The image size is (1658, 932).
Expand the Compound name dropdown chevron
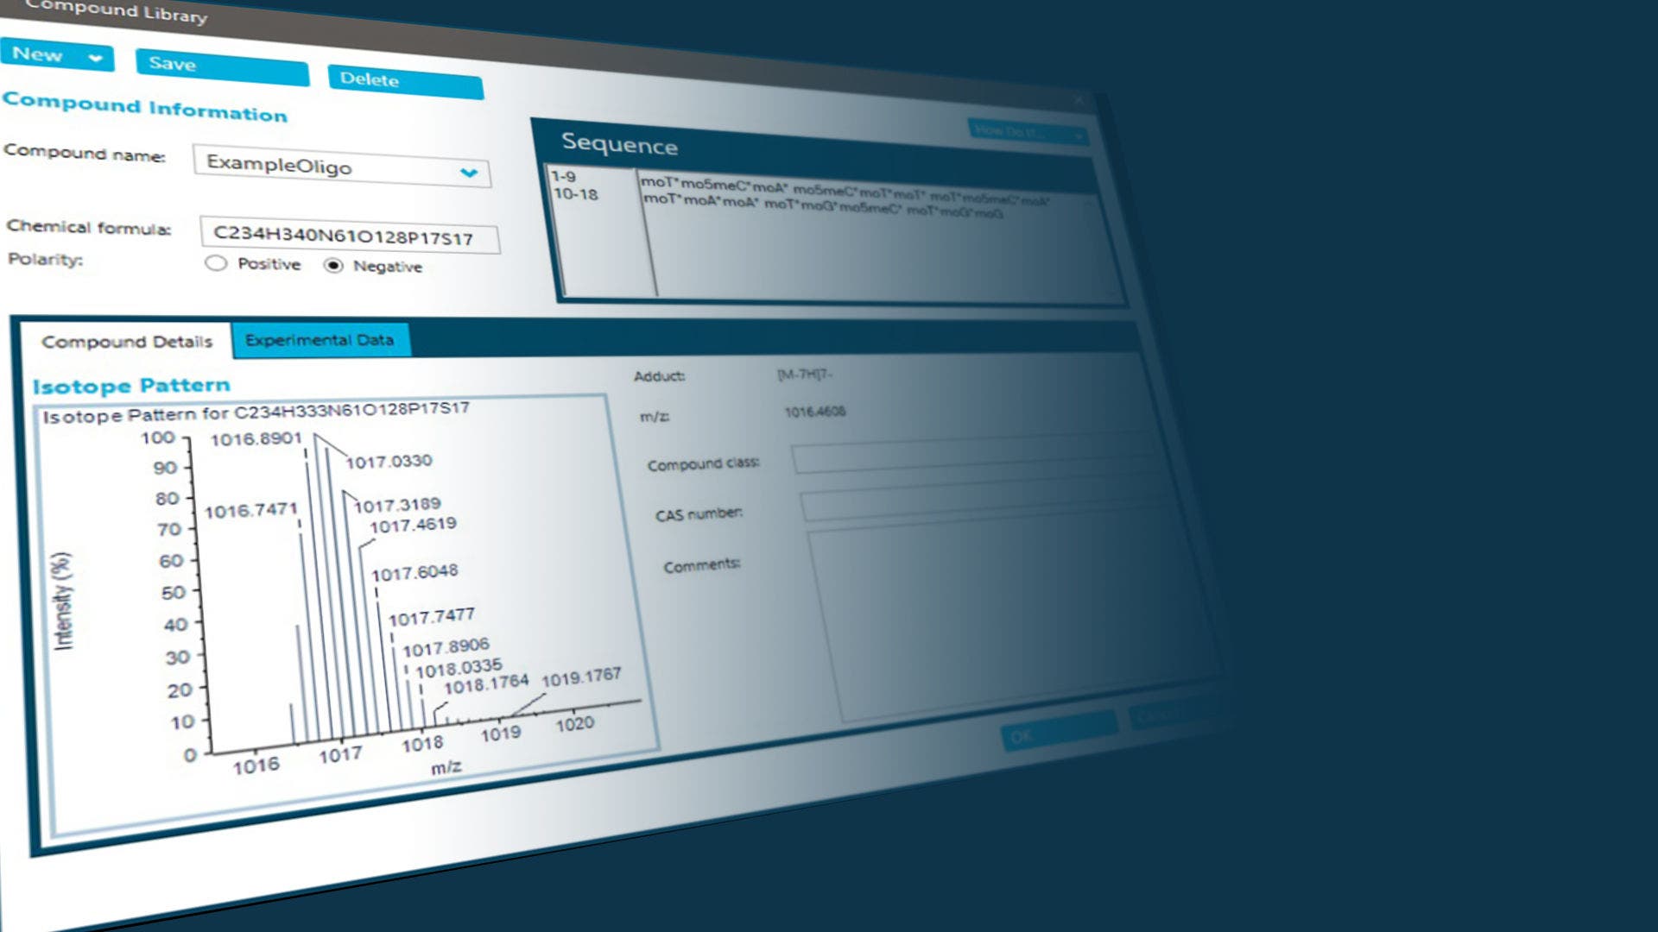[x=469, y=173]
